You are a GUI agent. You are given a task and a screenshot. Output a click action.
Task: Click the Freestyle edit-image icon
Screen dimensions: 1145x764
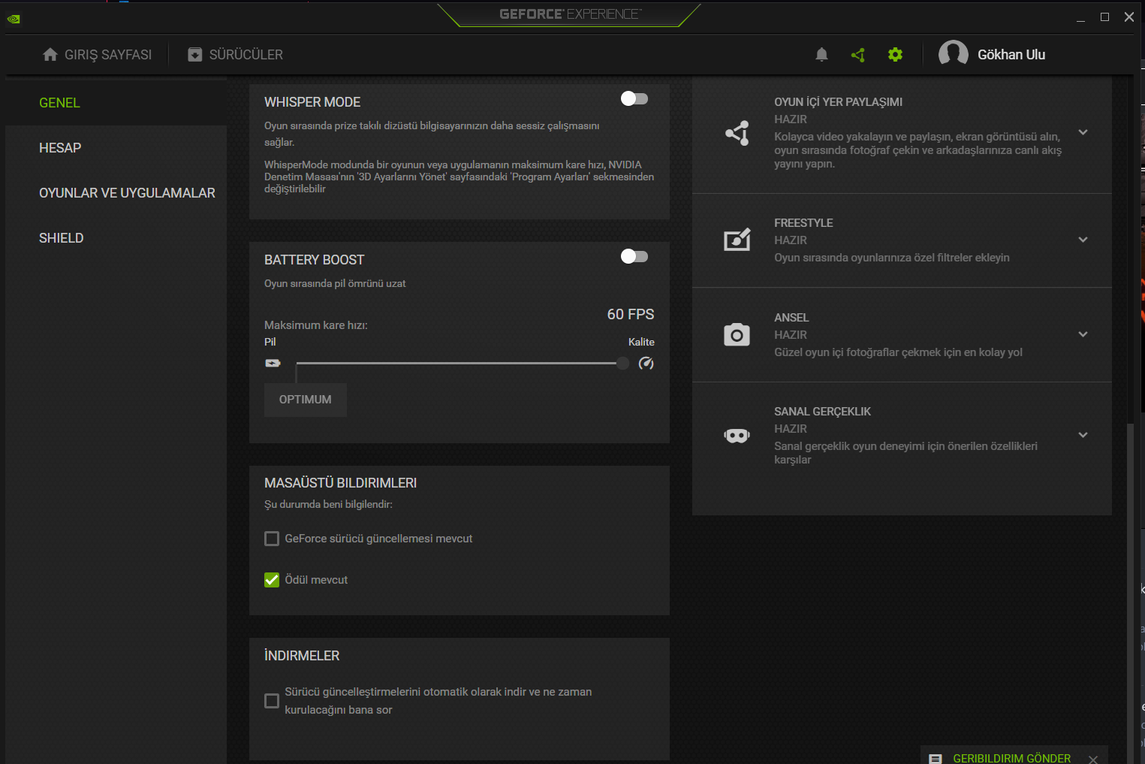(x=737, y=240)
